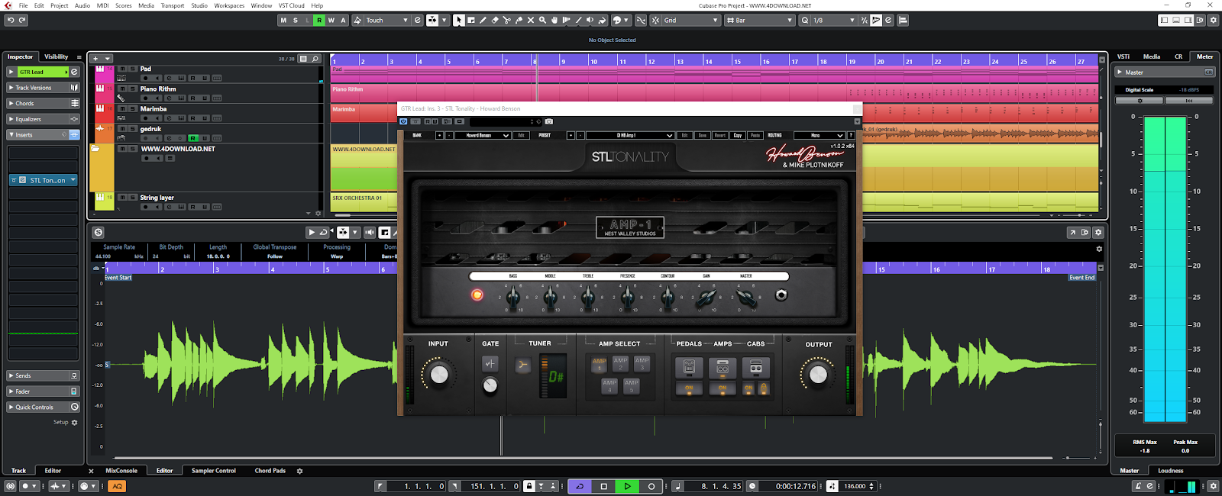Toggle the Amps ON switch in plugin
Screen dimensions: 1222x496
pos(723,388)
